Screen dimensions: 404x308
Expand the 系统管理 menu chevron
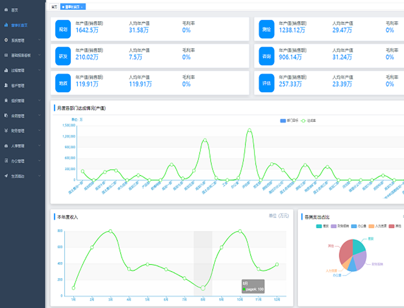click(39, 40)
